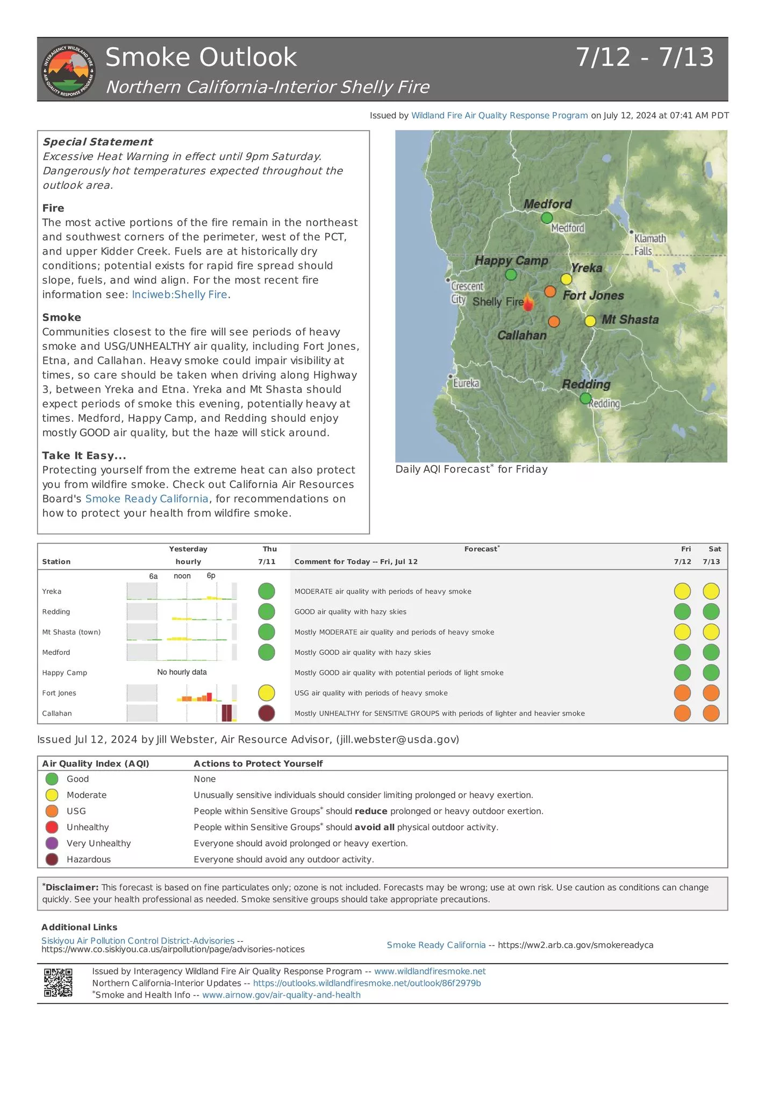Click the Redding green marker on map

pyautogui.click(x=585, y=398)
